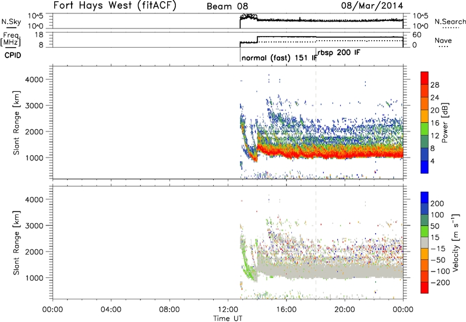This screenshot has width=466, height=322.
Task: Click the '12:00' time axis label
Action: [228, 309]
